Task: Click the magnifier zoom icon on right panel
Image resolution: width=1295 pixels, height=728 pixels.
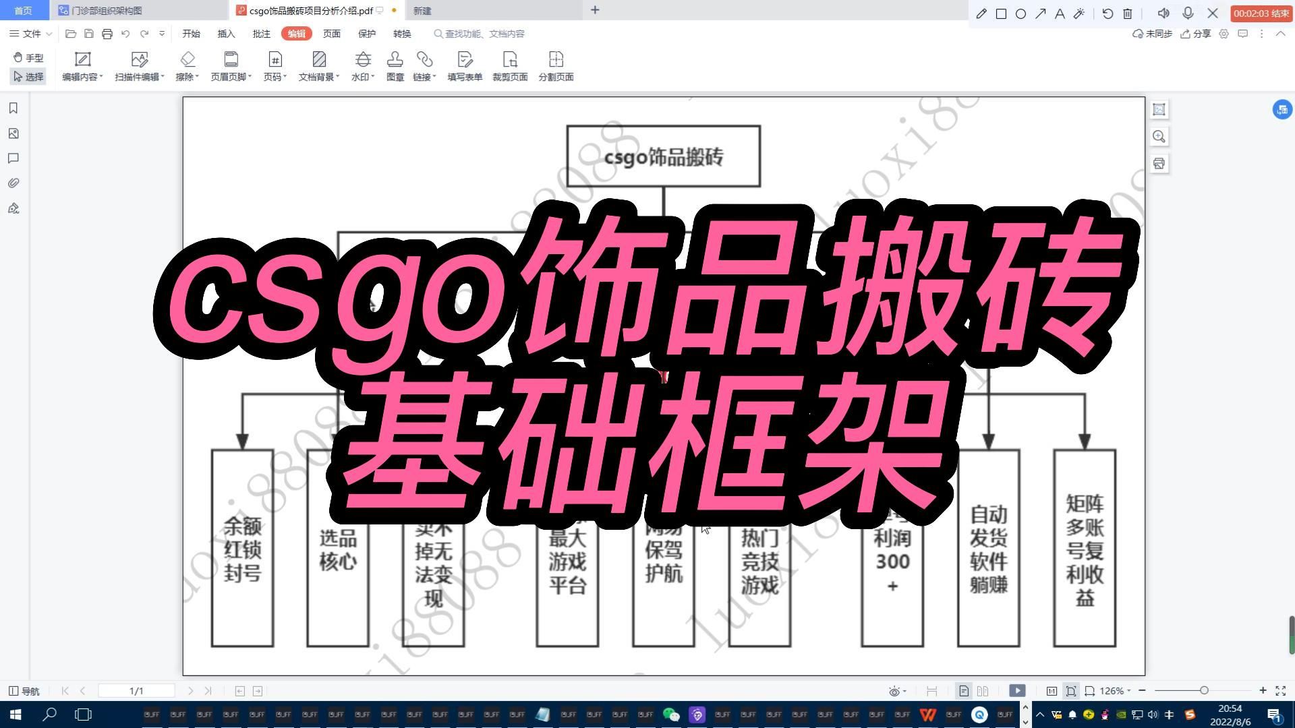Action: pyautogui.click(x=1158, y=137)
